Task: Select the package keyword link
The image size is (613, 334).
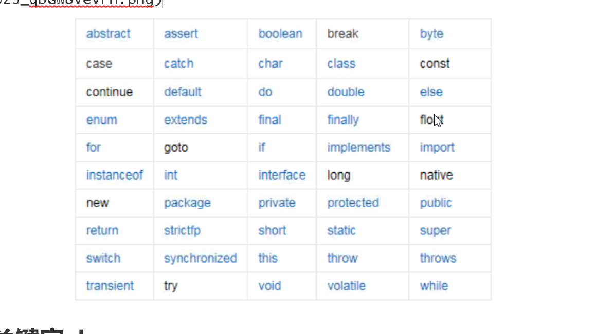Action: point(187,203)
